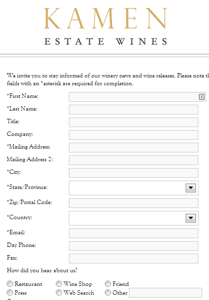The height and width of the screenshot is (300, 209).
Task: Click inside the State/Province combo box
Action: click(x=134, y=188)
